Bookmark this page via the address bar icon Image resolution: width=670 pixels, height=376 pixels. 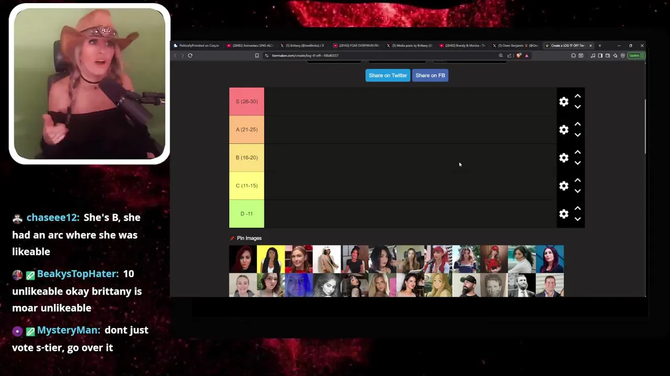256,55
